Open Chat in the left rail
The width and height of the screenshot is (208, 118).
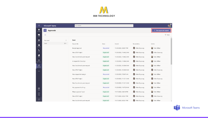tap(39, 35)
